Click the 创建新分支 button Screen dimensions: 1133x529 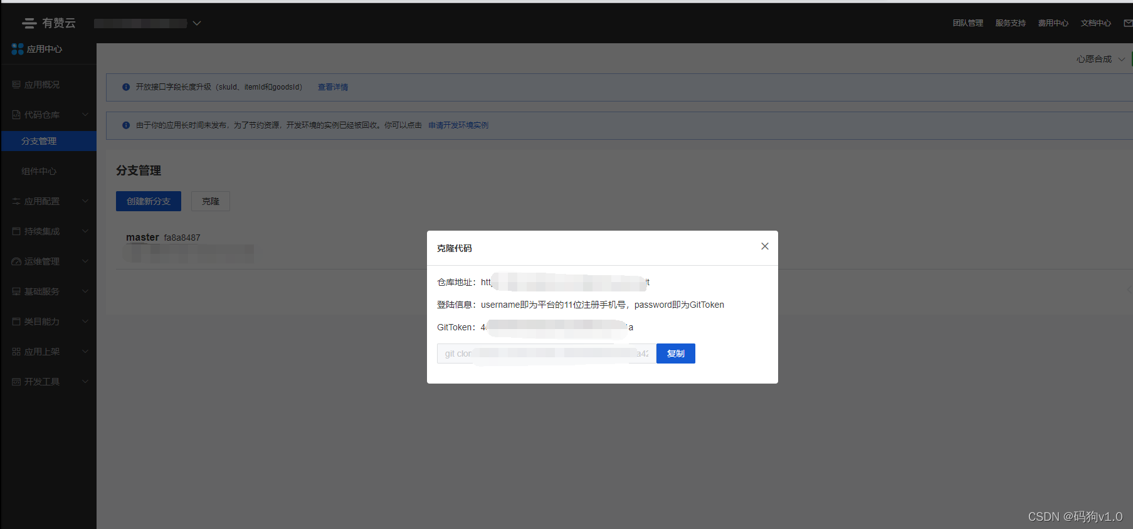(x=149, y=201)
